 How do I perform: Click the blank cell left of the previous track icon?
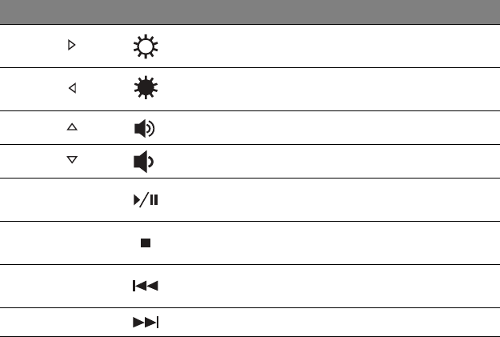[x=71, y=287]
